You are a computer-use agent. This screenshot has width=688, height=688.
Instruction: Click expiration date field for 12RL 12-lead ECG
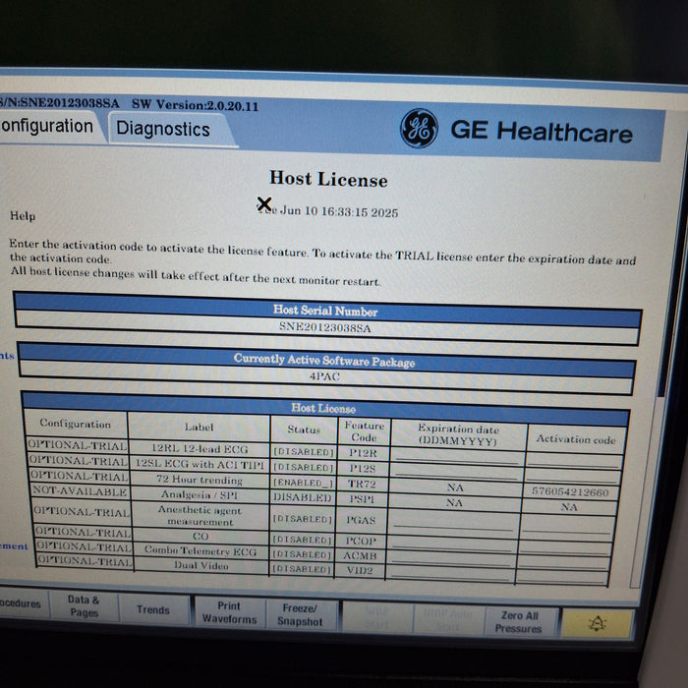(x=457, y=457)
